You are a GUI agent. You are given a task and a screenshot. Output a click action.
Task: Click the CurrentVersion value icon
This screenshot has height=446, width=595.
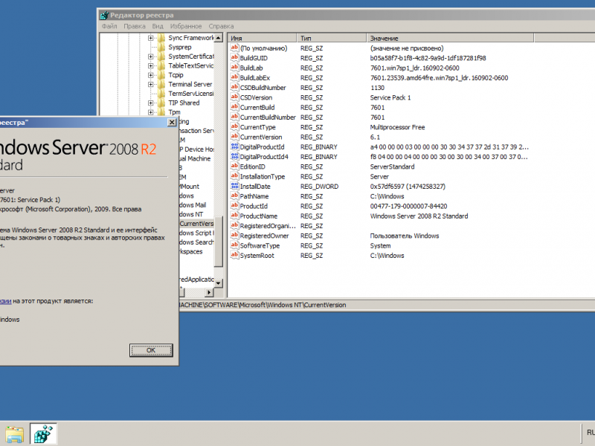click(234, 137)
